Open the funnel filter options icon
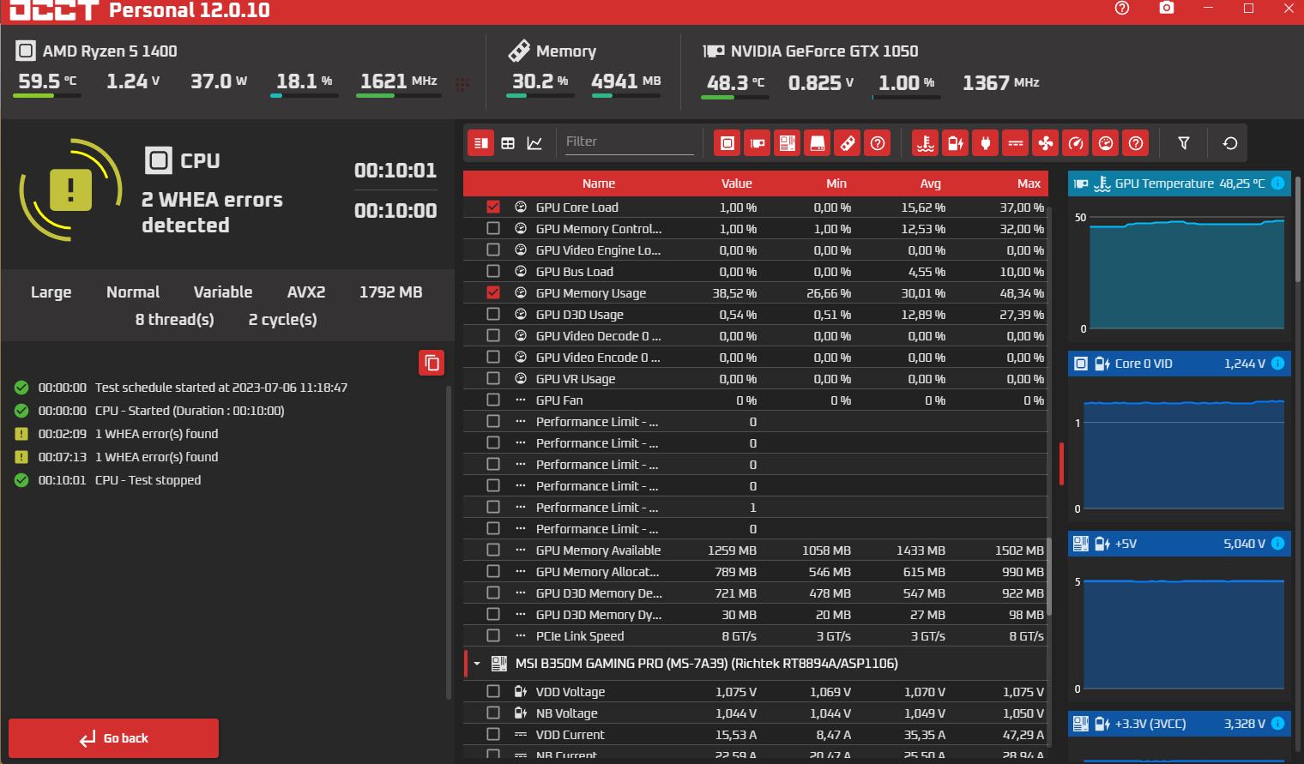Screen dimensions: 1304x764 click(1183, 143)
